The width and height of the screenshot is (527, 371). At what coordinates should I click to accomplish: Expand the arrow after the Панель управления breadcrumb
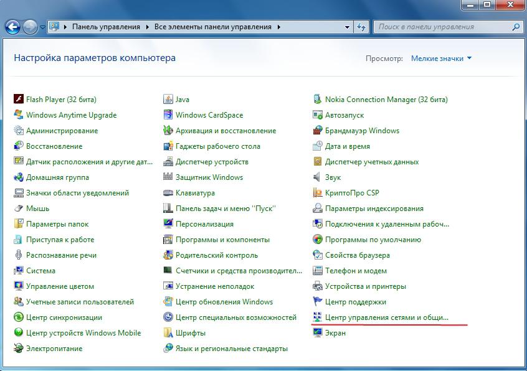[x=148, y=27]
